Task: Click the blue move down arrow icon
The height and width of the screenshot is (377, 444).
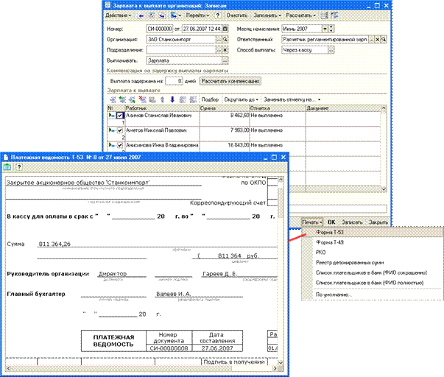Action: point(172,99)
